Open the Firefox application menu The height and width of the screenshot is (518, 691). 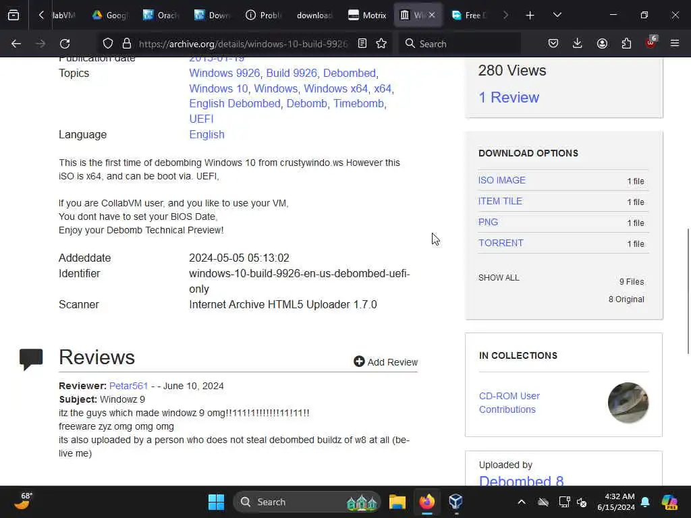tap(675, 44)
